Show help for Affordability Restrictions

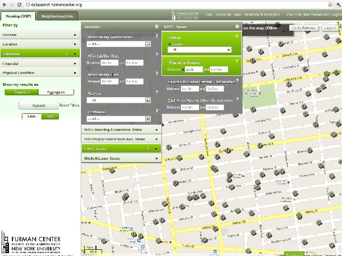tap(157, 36)
